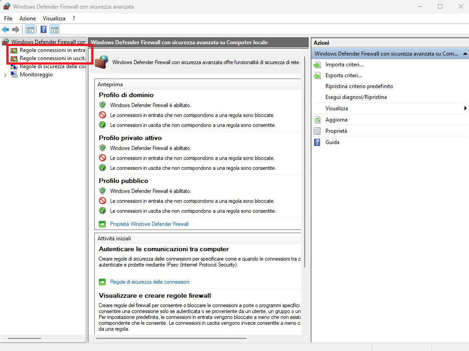Screen dimensions: 469x351
Task: Collapse the Azioni section header arrow
Action: (465, 54)
